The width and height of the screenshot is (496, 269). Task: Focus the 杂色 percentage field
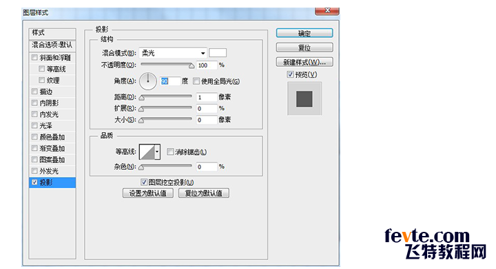(x=207, y=166)
